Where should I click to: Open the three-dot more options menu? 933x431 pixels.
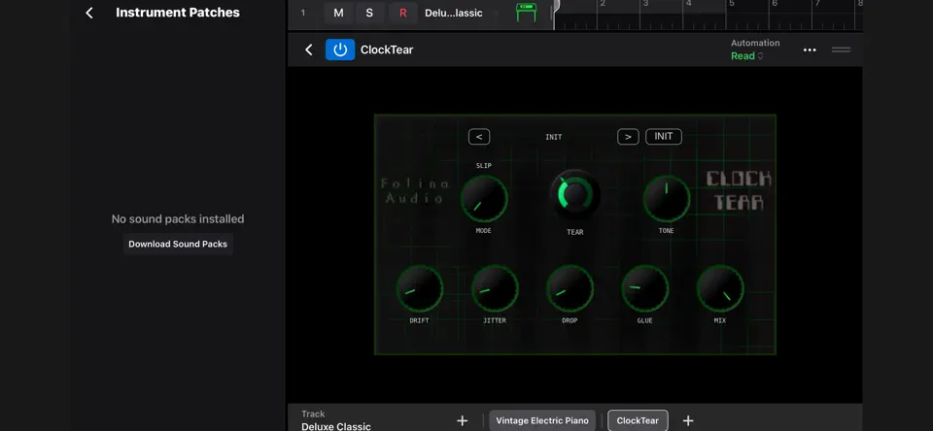(x=810, y=50)
